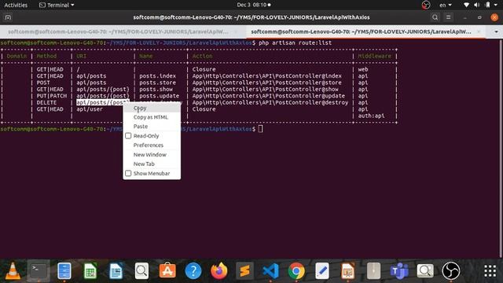The image size is (503, 283).
Task: Launch LibreOffice Writer from dock
Action: pos(116,271)
